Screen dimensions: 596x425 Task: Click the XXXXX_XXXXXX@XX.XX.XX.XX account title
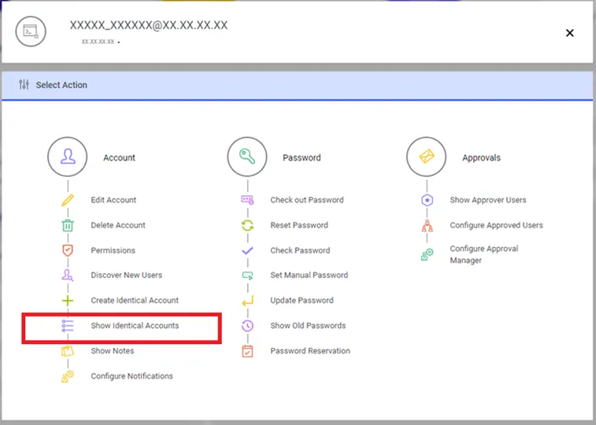tap(149, 25)
